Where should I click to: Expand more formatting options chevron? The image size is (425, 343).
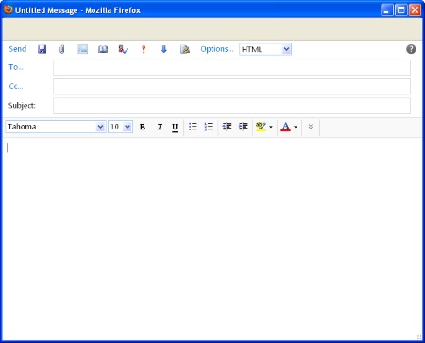tap(311, 127)
